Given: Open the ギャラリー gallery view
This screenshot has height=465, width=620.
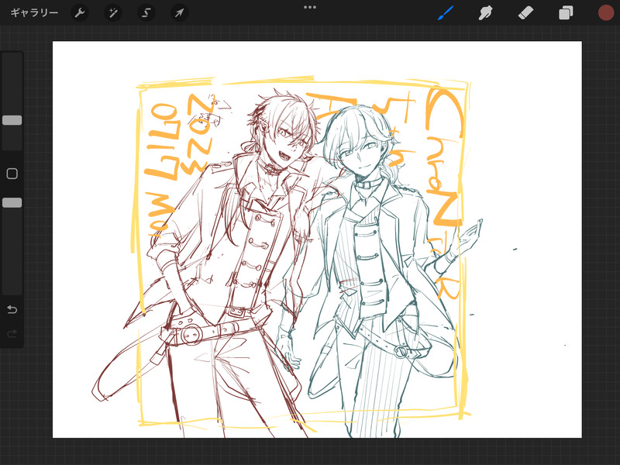Looking at the screenshot, I should tap(34, 12).
